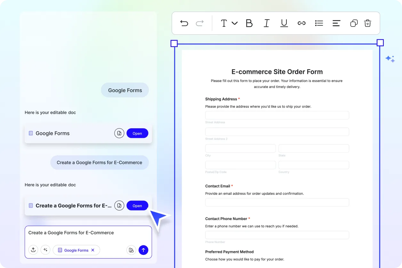
Task: Insert a hyperlink using the link icon
Action: click(301, 23)
